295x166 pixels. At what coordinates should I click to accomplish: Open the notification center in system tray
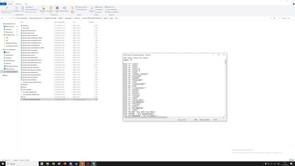coord(291,164)
